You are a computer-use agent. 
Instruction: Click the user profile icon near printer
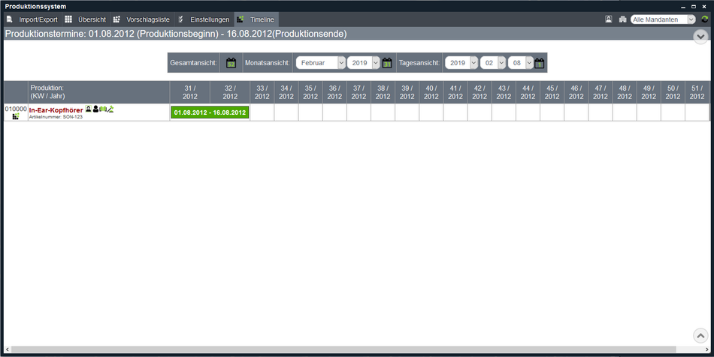[x=609, y=19]
